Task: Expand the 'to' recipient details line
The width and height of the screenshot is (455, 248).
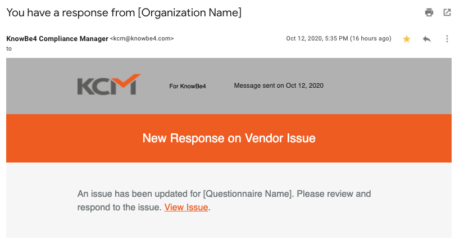Action: point(9,49)
